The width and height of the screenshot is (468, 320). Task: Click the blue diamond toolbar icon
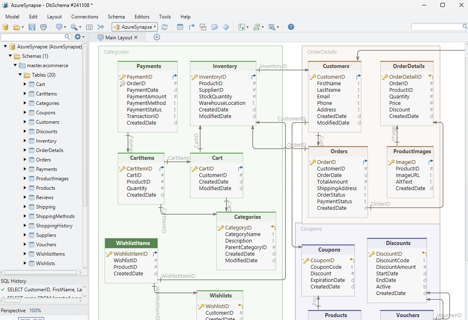pyautogui.click(x=226, y=27)
